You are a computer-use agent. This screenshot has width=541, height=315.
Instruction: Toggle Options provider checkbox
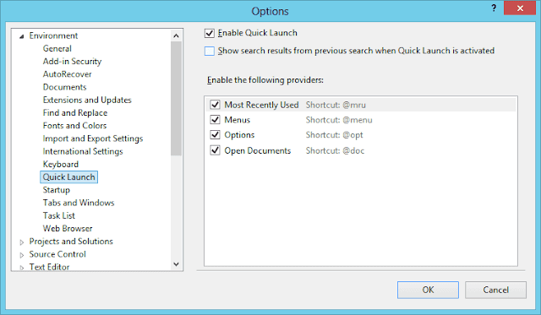215,135
